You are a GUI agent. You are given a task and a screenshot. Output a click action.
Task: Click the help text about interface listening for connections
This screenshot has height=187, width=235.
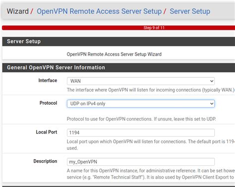(x=151, y=90)
